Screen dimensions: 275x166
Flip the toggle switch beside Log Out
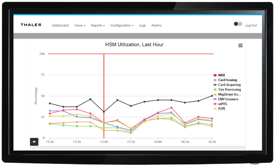pyautogui.click(x=238, y=24)
